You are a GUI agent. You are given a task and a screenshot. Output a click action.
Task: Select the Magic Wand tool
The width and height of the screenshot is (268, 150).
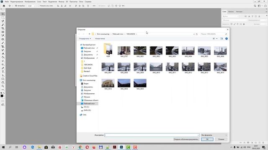tap(3, 25)
